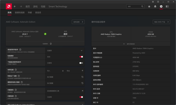The height and width of the screenshot is (105, 176).
Task: Switch to the 首选项 sub-tab
Action: (38, 12)
